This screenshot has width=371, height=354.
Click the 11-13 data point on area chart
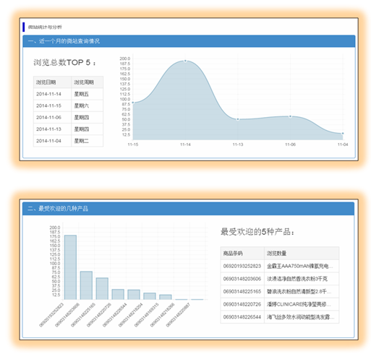[238, 119]
